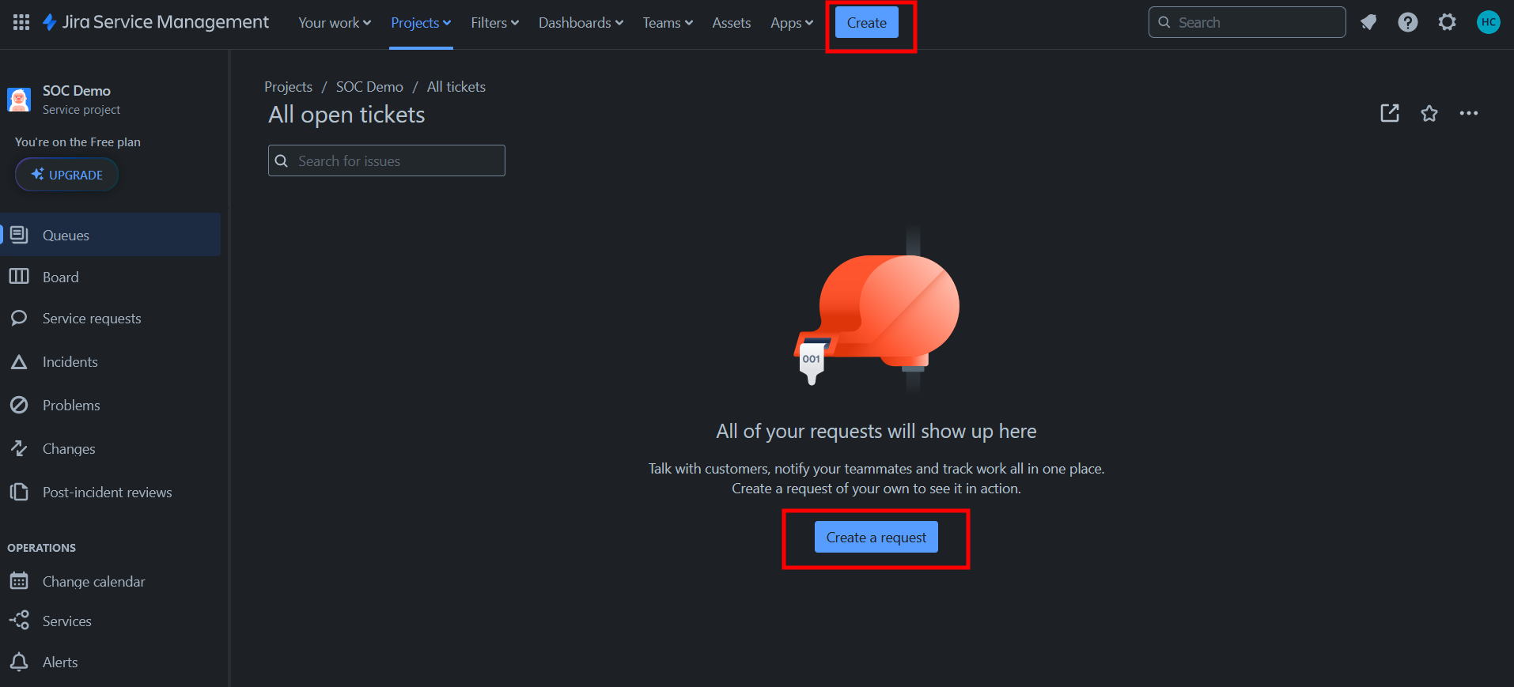
Task: Open Assets in the top navigation
Action: coord(732,23)
